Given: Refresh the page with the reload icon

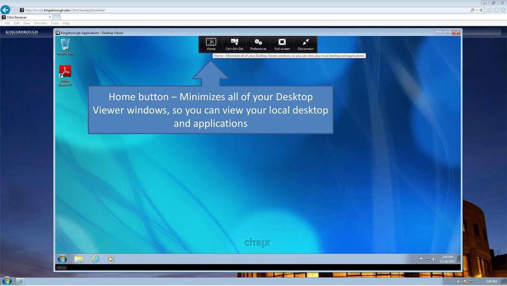Looking at the screenshot, I should [x=481, y=10].
